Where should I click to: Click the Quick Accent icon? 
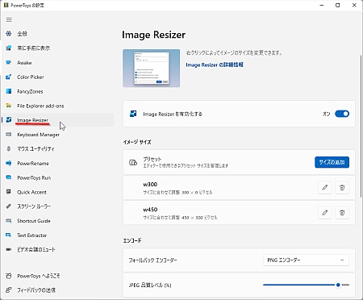tap(9, 192)
